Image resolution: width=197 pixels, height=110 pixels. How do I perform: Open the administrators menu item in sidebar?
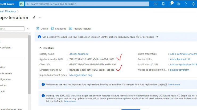pyautogui.click(x=11, y=109)
